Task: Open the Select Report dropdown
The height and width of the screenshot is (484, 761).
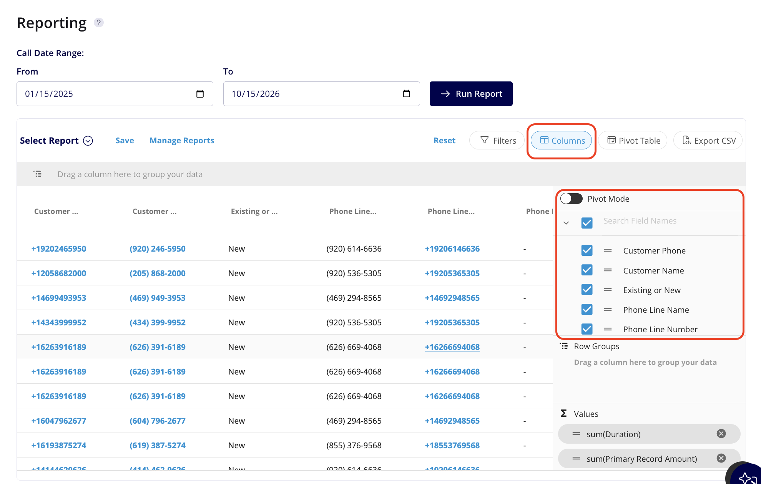Action: coord(56,141)
